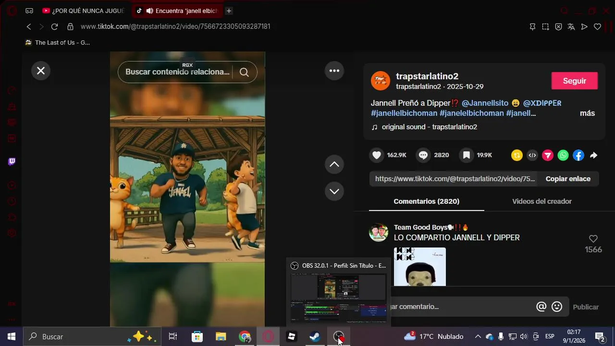Reload the TikTok page
This screenshot has width=615, height=346.
[54, 27]
